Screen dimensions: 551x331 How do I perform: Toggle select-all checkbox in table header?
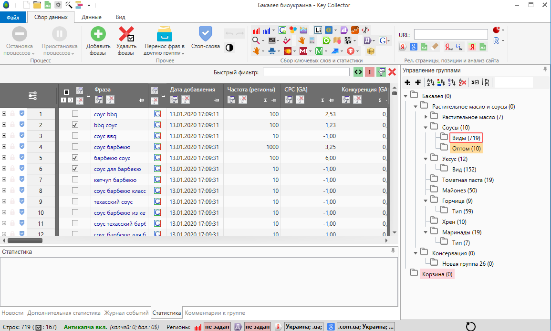coord(66,92)
